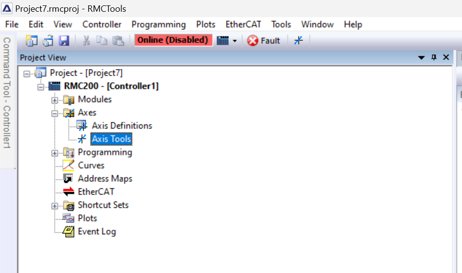Select the Project - [Project7] tree item

click(86, 73)
